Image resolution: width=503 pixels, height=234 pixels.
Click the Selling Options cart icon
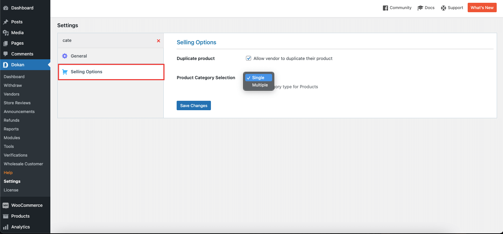[65, 72]
